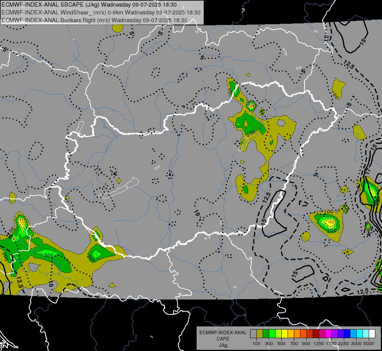Select the olive 100-200 legend swatch
This screenshot has height=351, width=382.
click(x=260, y=333)
